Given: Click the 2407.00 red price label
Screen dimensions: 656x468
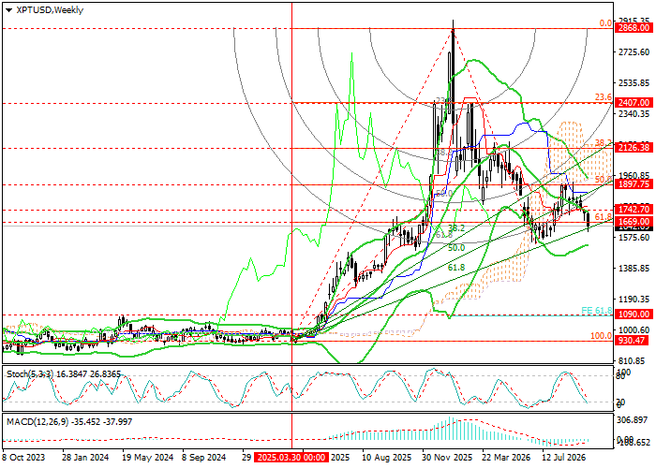Looking at the screenshot, I should pos(633,103).
